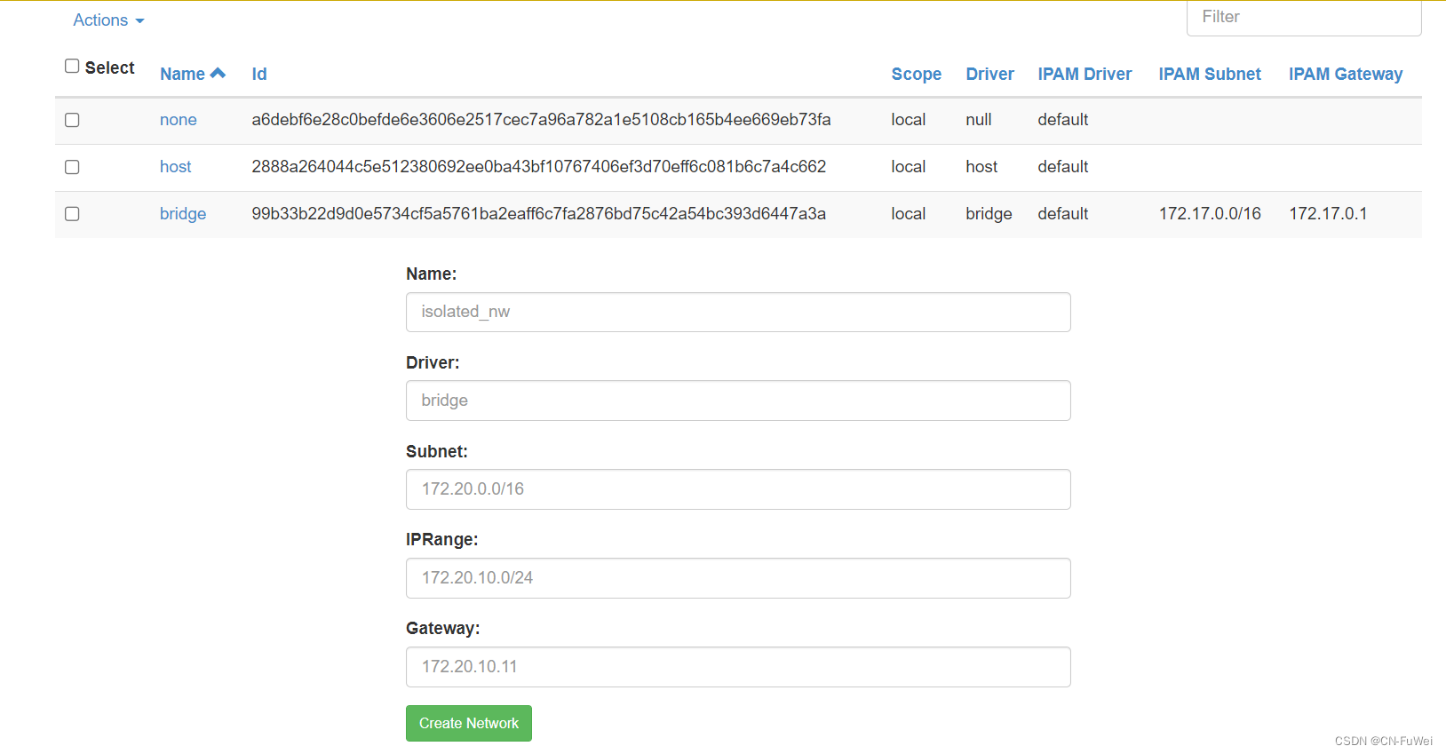The height and width of the screenshot is (754, 1446).
Task: Open the host network link
Action: [175, 167]
